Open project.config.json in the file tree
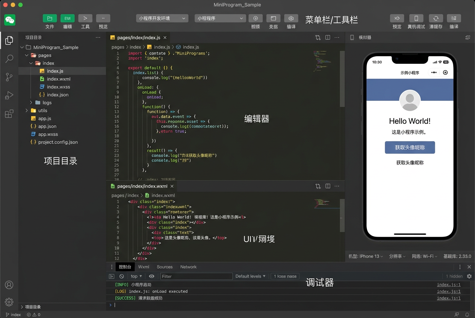Viewport: 475px width, 318px height. tap(62, 142)
